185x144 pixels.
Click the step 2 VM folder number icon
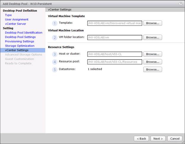[x=55, y=38]
